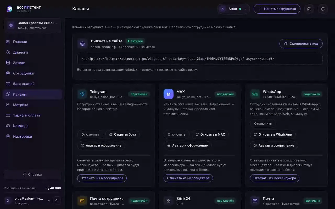Viewport: 335px width, 209px height.
Task: Click WhatsApp Отвечать из мессенджера
Action: (x=275, y=178)
